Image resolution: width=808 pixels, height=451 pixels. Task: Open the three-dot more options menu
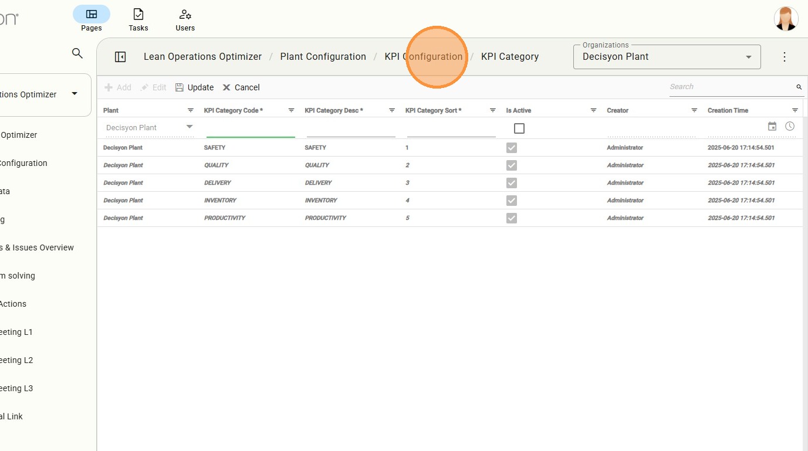click(x=785, y=57)
